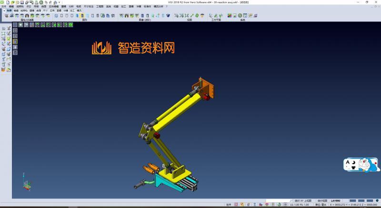This screenshot has width=381, height=208.
Task: Click the last icon in 图形 group
Action: 113,16
